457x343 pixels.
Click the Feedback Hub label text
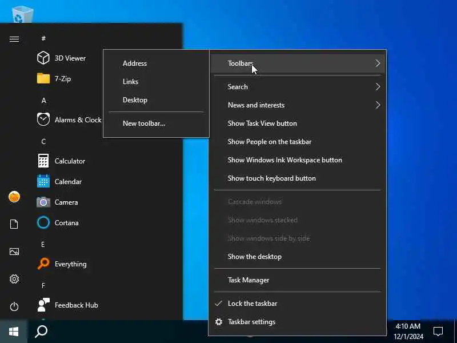pos(76,305)
